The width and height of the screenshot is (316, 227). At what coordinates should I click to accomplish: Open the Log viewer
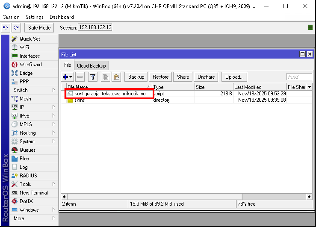tap(24, 167)
